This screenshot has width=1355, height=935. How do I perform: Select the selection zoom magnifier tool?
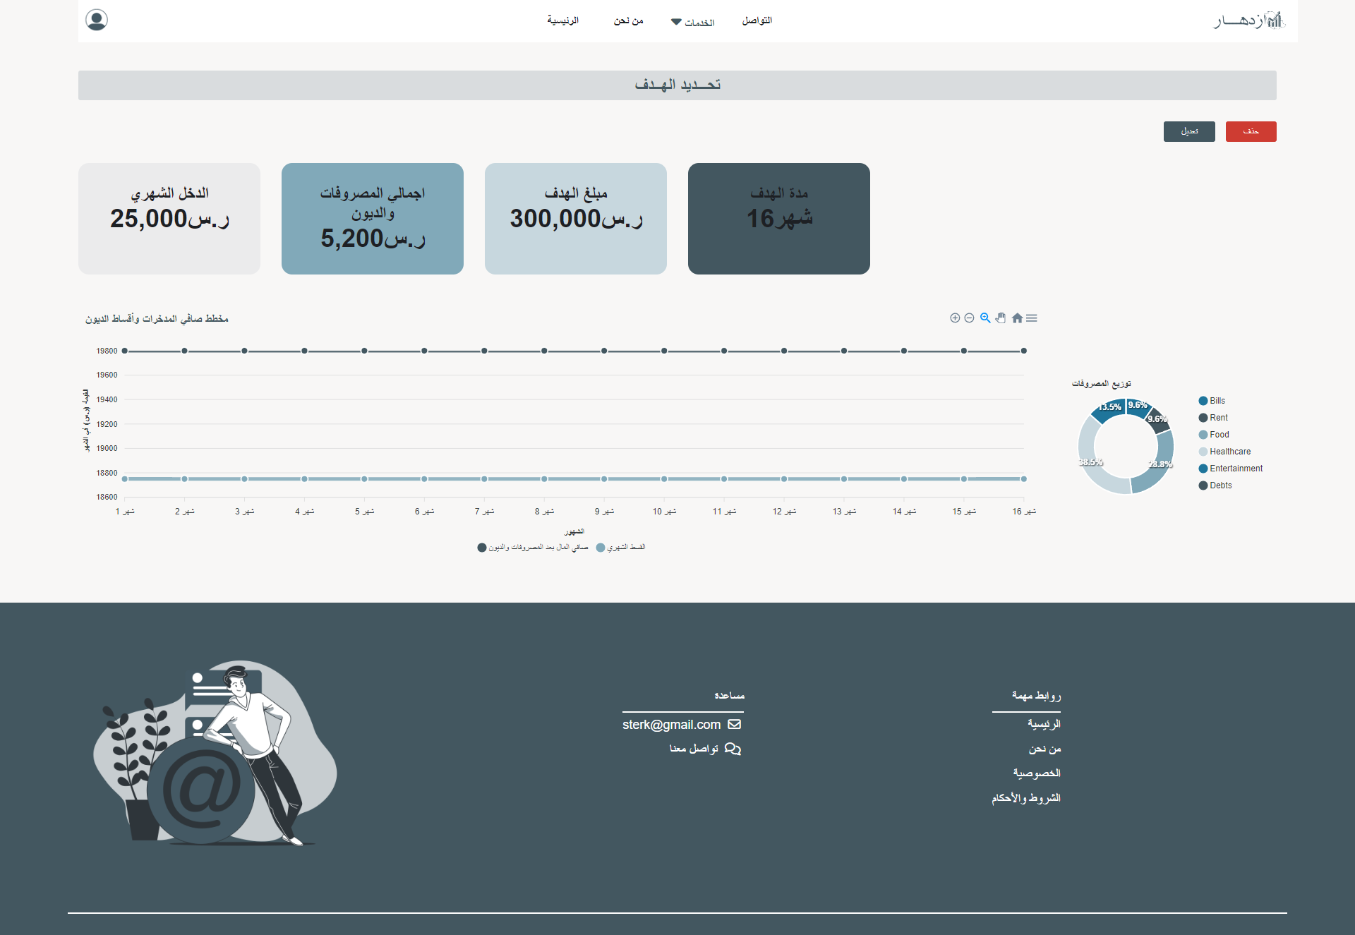point(985,318)
